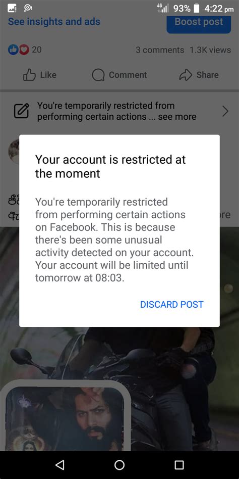Tap Android recent apps square button
Viewport: 239px width, 479px height.
179,465
